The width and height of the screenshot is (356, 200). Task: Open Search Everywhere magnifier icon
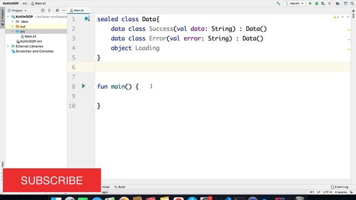pos(352,3)
